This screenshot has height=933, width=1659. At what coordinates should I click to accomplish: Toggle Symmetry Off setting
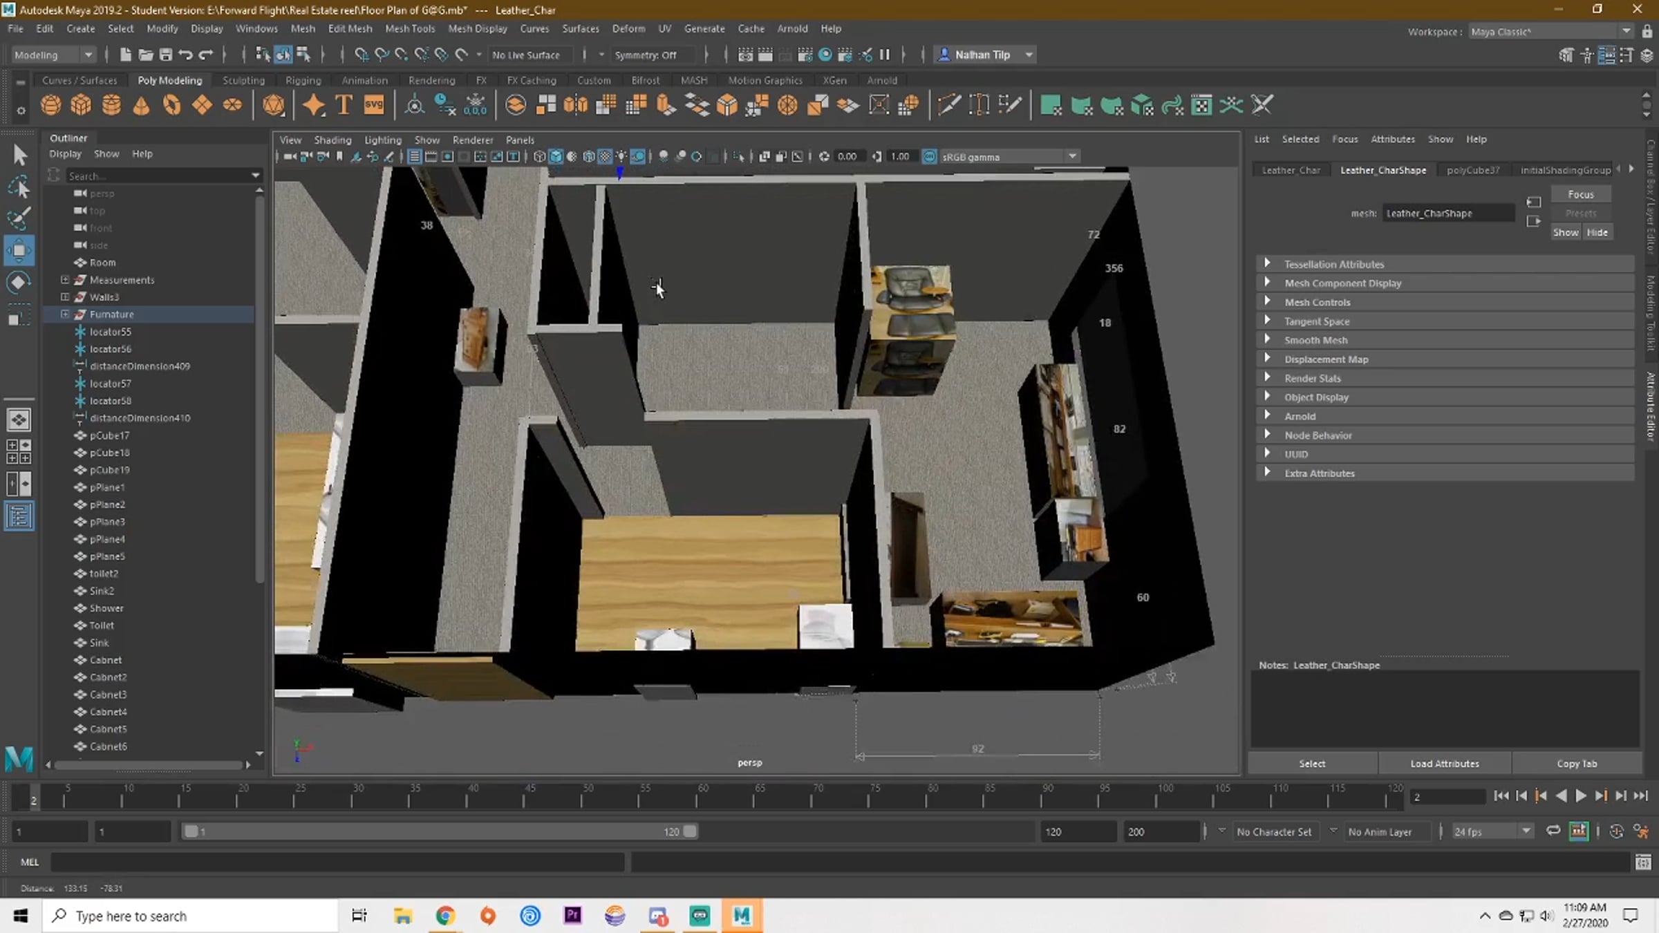point(645,55)
